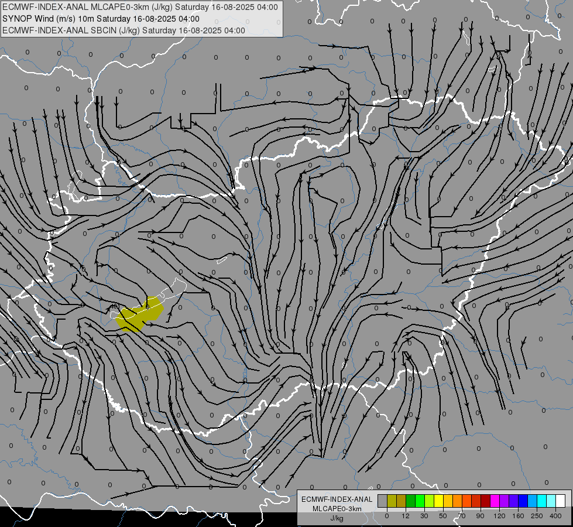Select the pale cyan swatch before 400
573x527 pixels.
click(551, 501)
